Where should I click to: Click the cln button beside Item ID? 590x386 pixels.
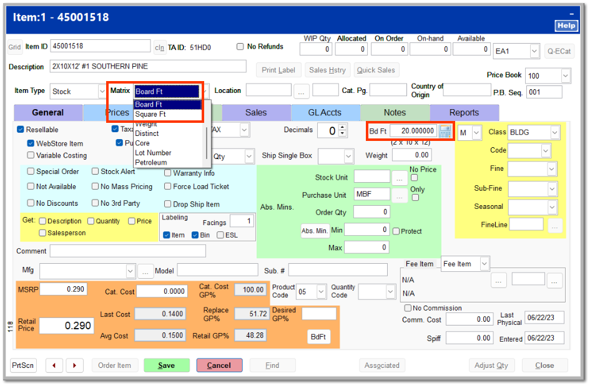pyautogui.click(x=160, y=48)
